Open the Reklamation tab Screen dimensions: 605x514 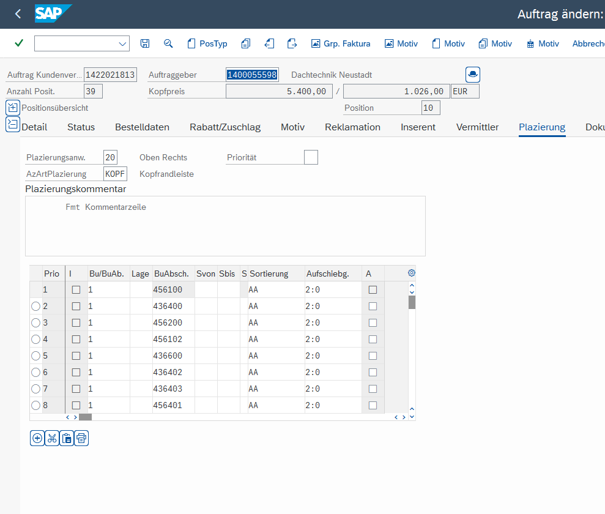352,127
